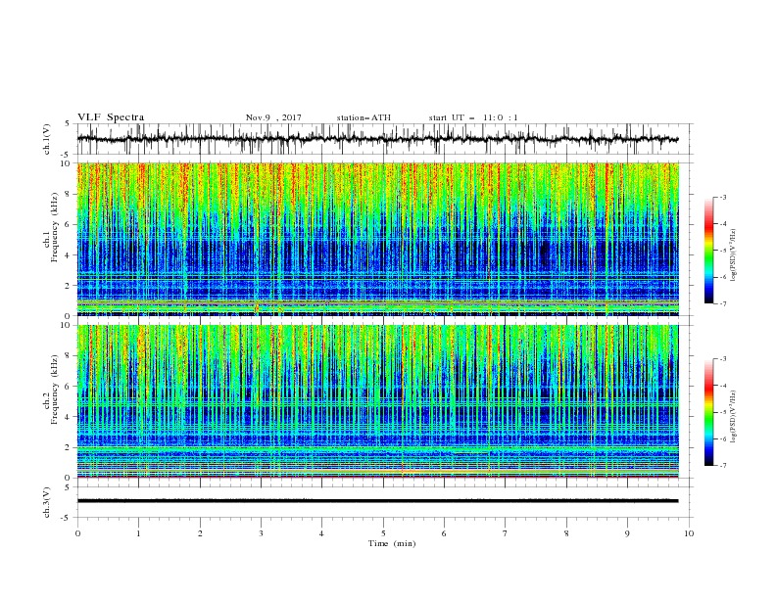This screenshot has height=599, width=776.
Task: Click time axis tick label "10"
Action: tap(689, 533)
